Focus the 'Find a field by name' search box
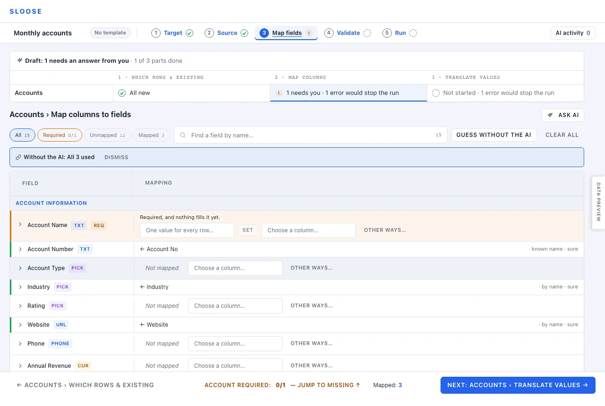Image resolution: width=605 pixels, height=406 pixels. (311, 135)
